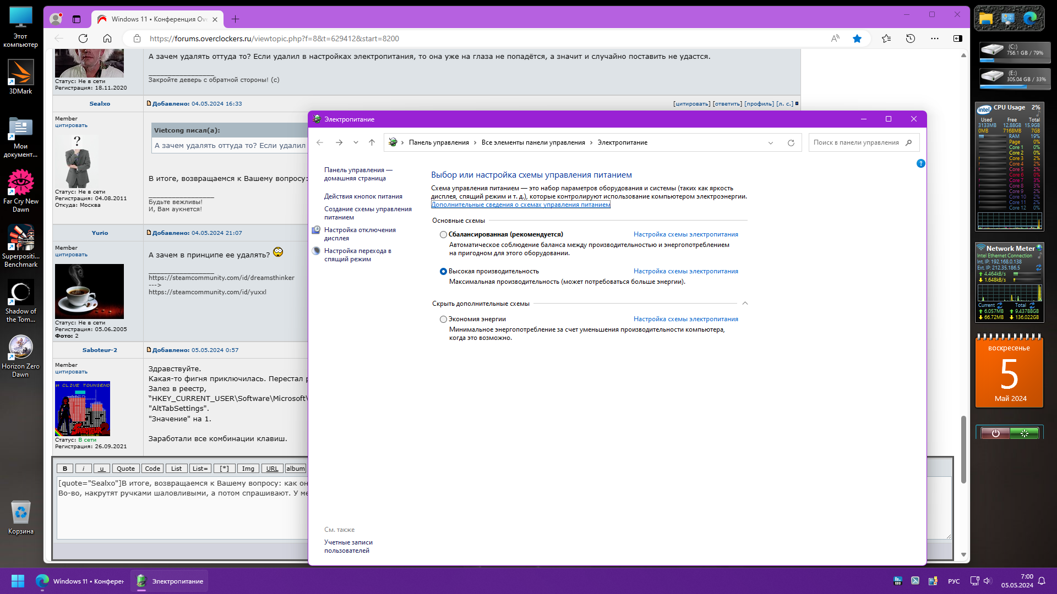
Task: Click Электропитание taskbar item
Action: click(x=170, y=581)
